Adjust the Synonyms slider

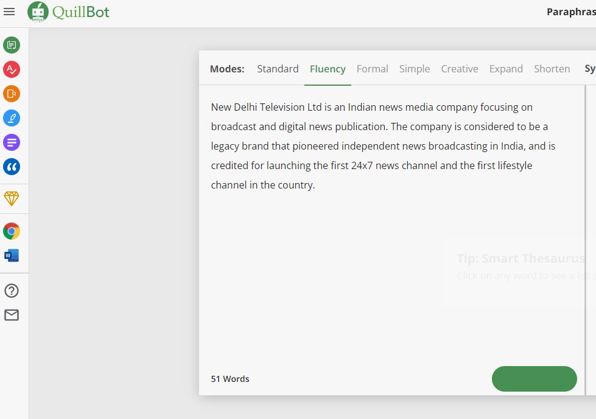pos(589,69)
